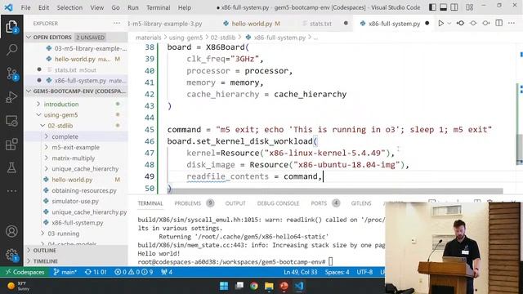Collapse the GEM5-BOOTCAMP-ENV workspace section

point(76,91)
